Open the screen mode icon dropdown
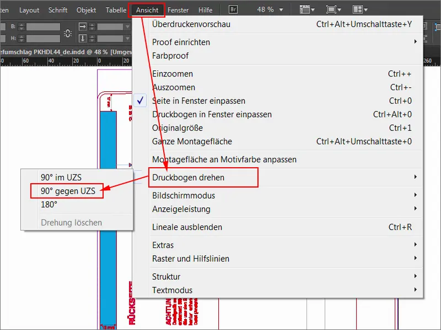Screen dimensions: 441x330 [x=334, y=9]
